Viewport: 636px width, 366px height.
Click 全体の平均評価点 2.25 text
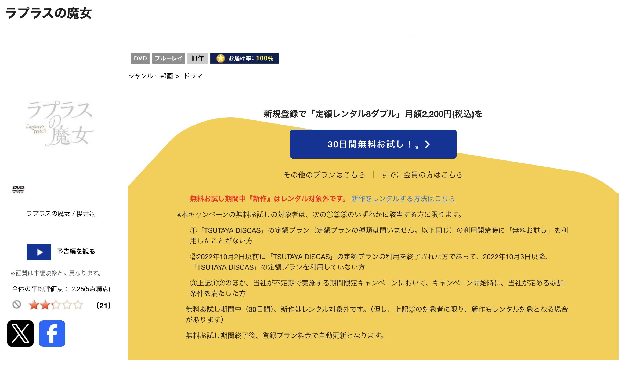click(61, 289)
